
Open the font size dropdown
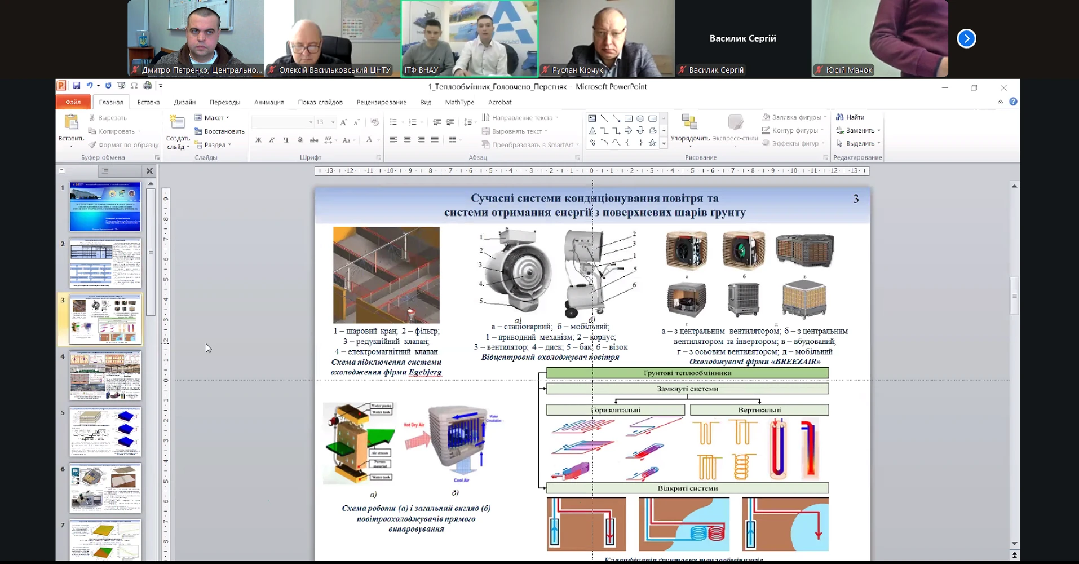point(333,122)
